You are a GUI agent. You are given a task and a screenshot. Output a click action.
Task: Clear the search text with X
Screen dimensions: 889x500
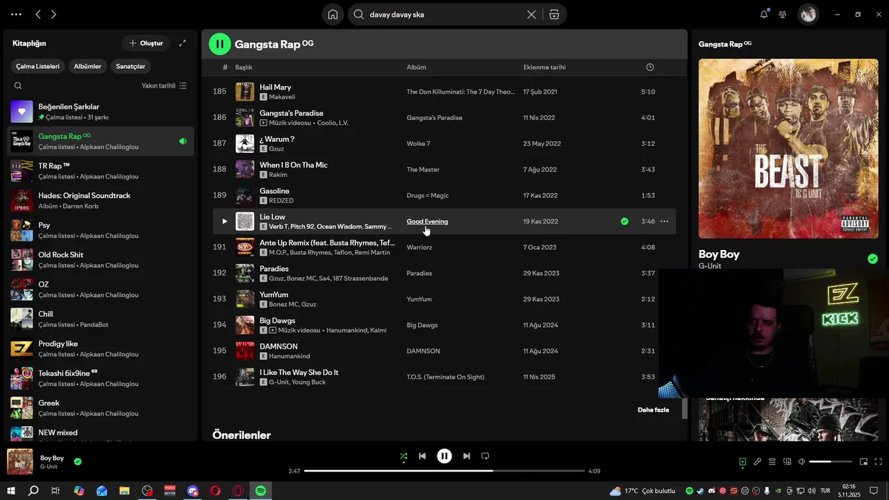coord(531,14)
